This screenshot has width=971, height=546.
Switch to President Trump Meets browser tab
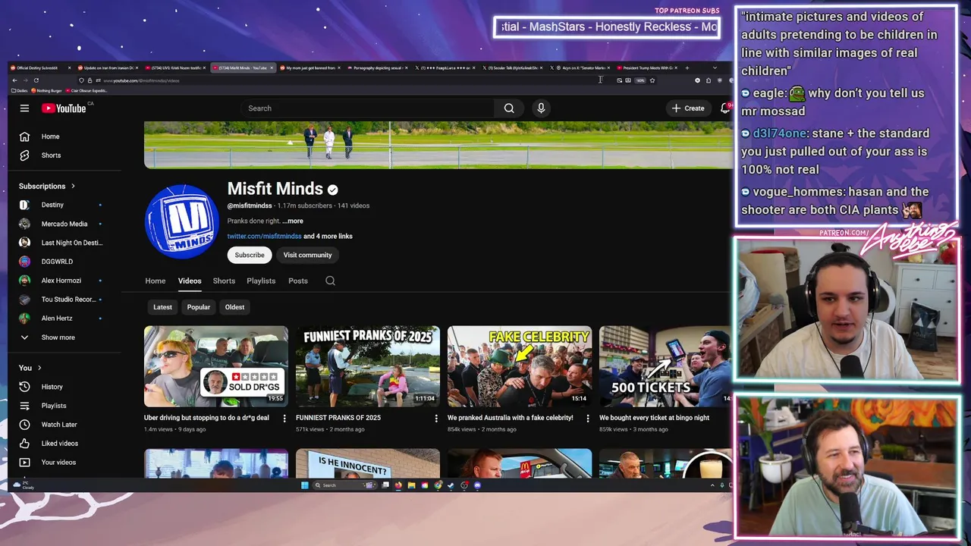(649, 67)
